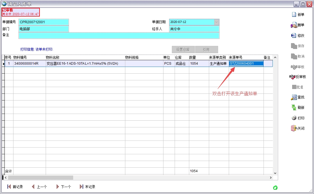This screenshot has width=314, height=194.
Task: Click the 反审核 un-approve icon
Action: click(292, 77)
